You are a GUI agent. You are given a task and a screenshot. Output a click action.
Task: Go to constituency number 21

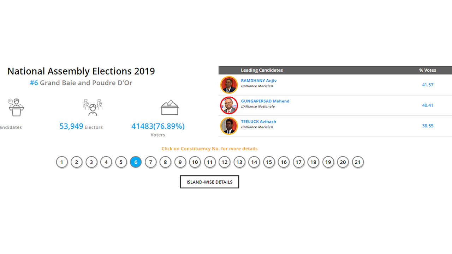358,162
